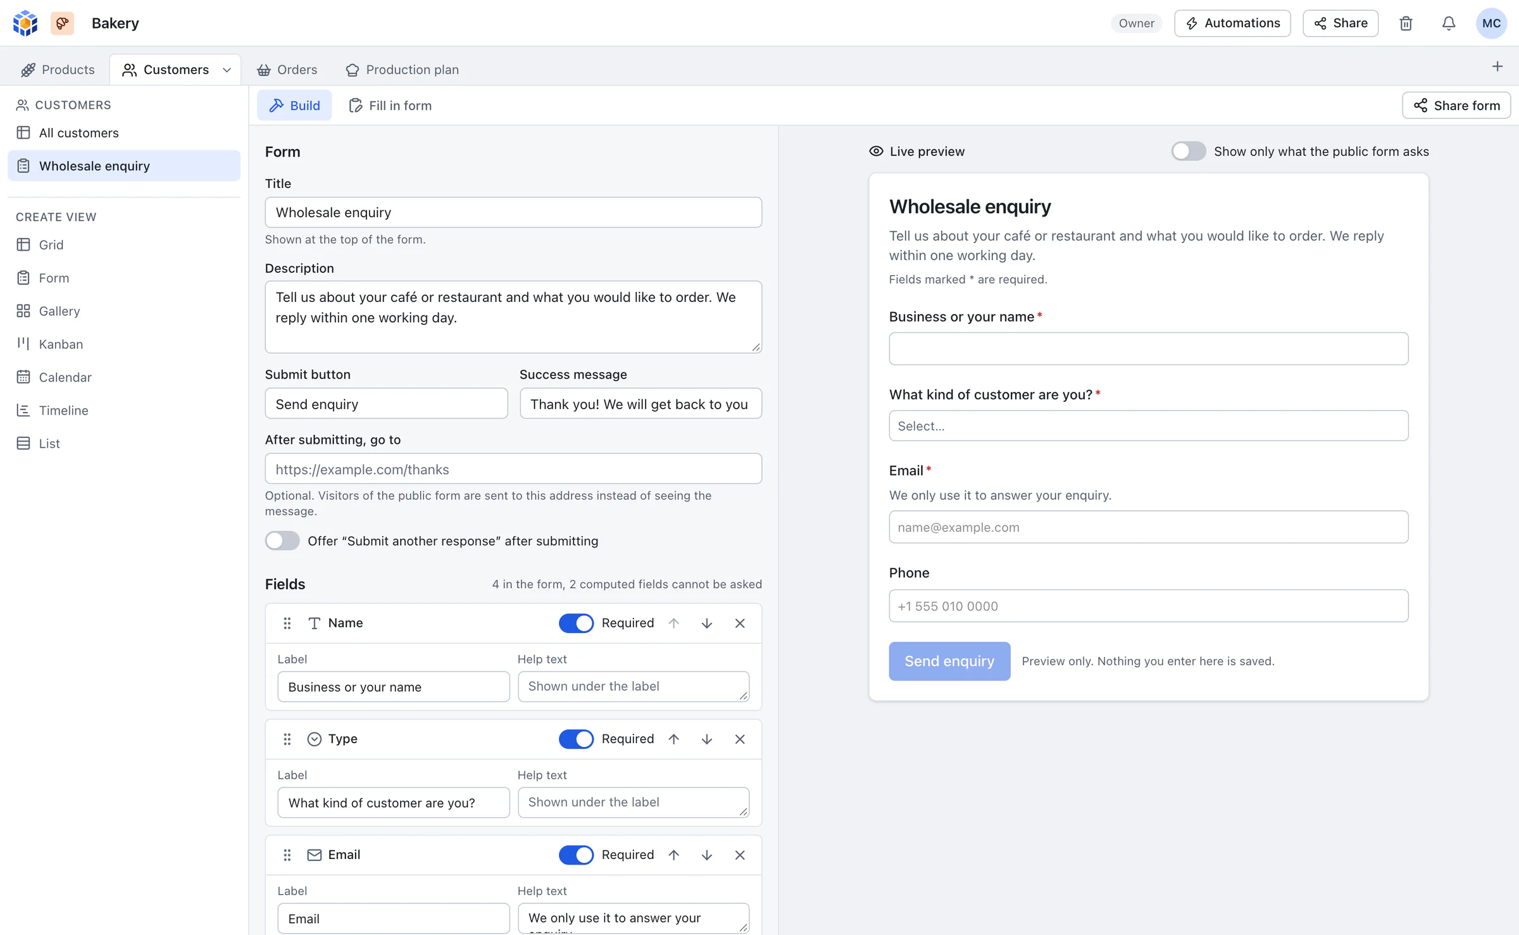Enable Submit another response option
1519x935 pixels.
click(x=282, y=541)
